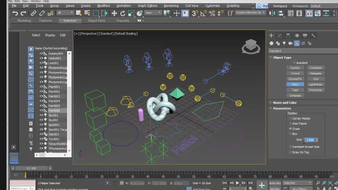Click the Rectangular Selection Region icon

click(x=96, y=13)
